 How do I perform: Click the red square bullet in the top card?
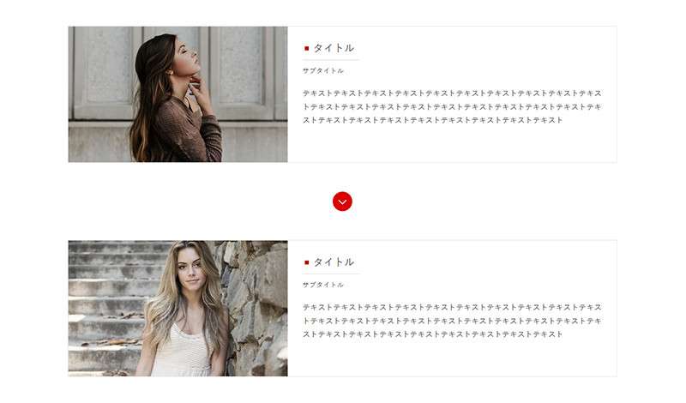point(307,48)
